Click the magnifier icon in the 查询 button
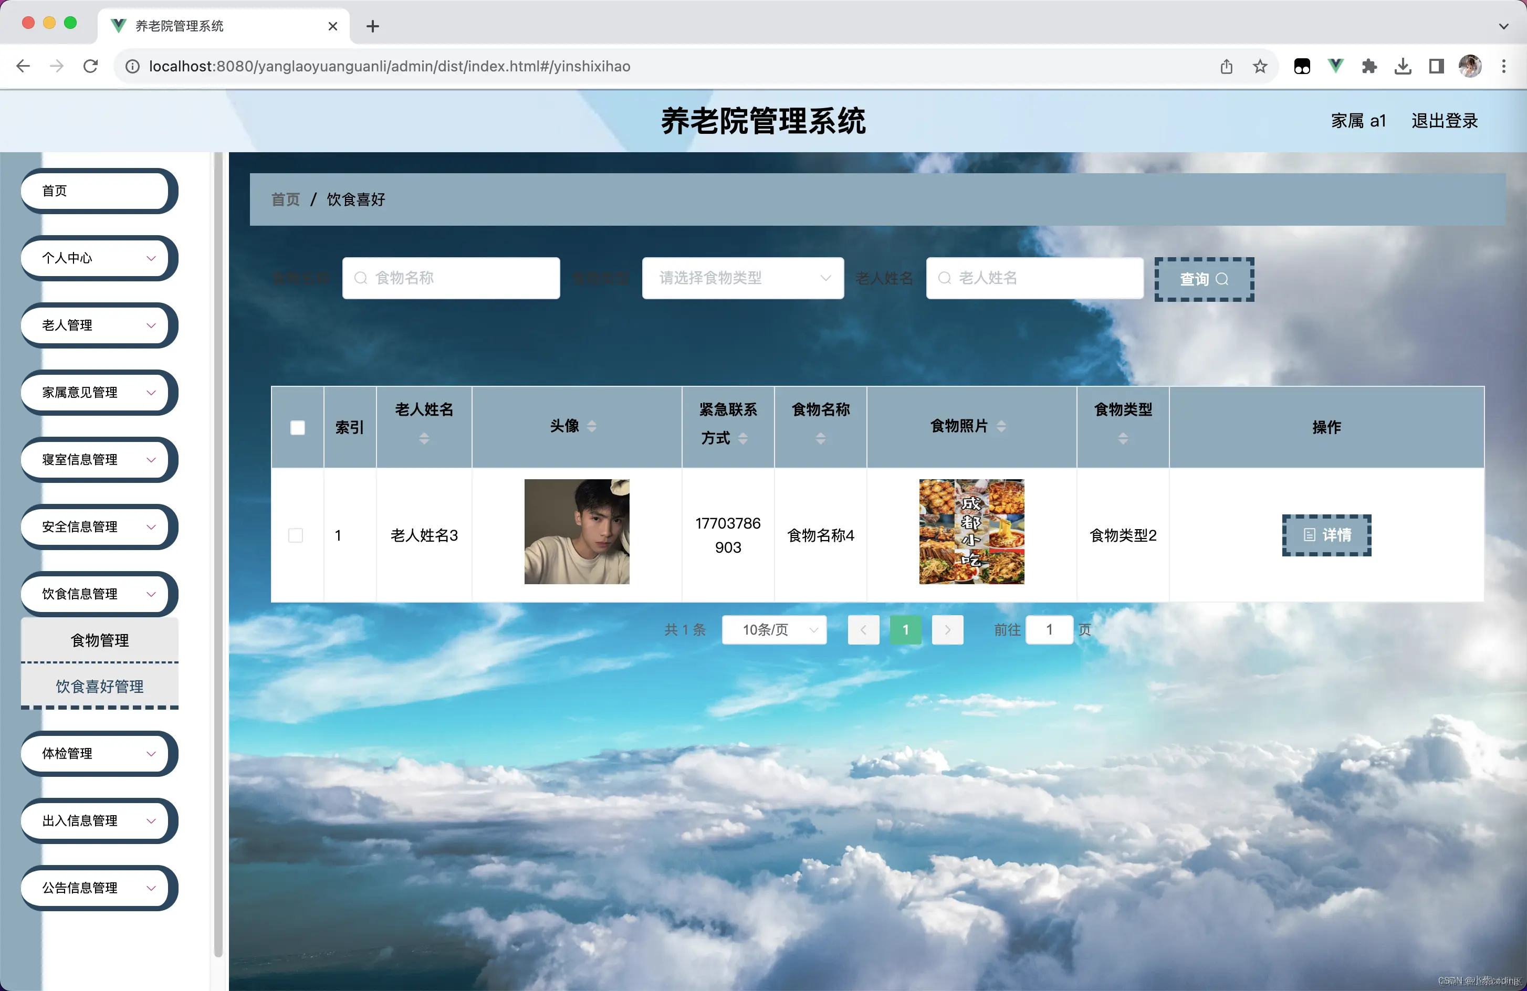The height and width of the screenshot is (991, 1527). click(x=1222, y=279)
